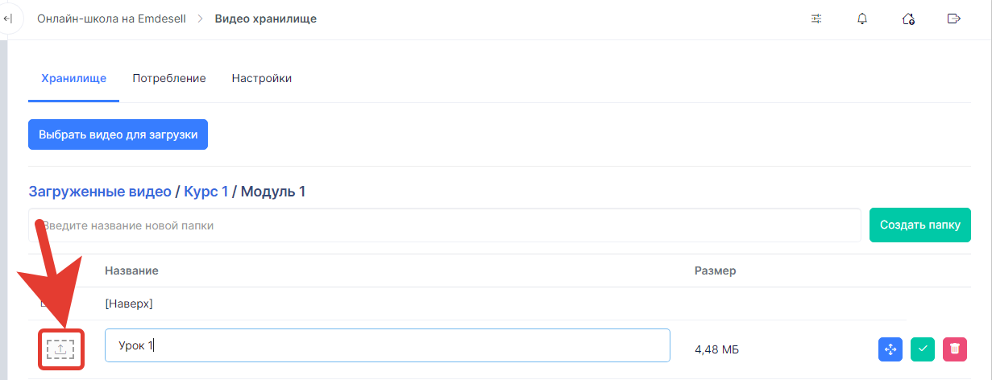
Task: Open notifications bell icon
Action: [x=862, y=19]
